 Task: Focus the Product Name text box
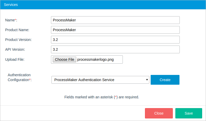pyautogui.click(x=115, y=30)
